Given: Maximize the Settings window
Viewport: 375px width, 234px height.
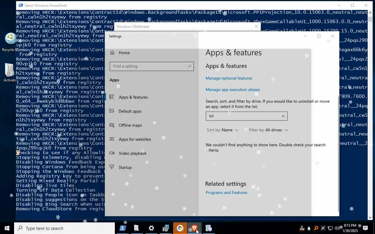Looking at the screenshot, I should pos(319,36).
